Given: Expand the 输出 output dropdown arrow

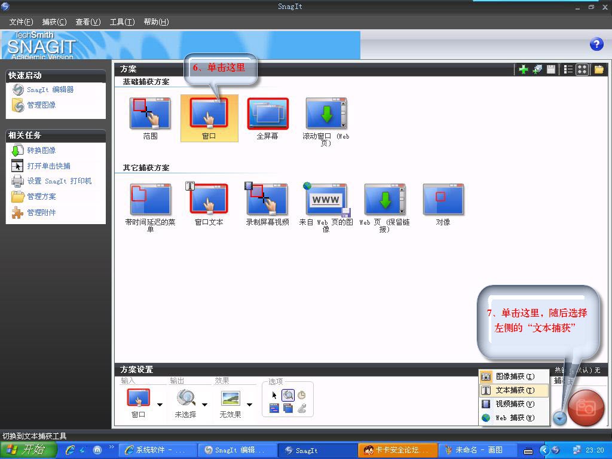Looking at the screenshot, I should [x=204, y=405].
